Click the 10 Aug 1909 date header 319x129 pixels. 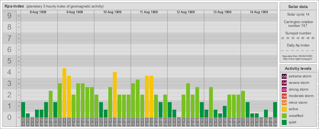(112, 12)
